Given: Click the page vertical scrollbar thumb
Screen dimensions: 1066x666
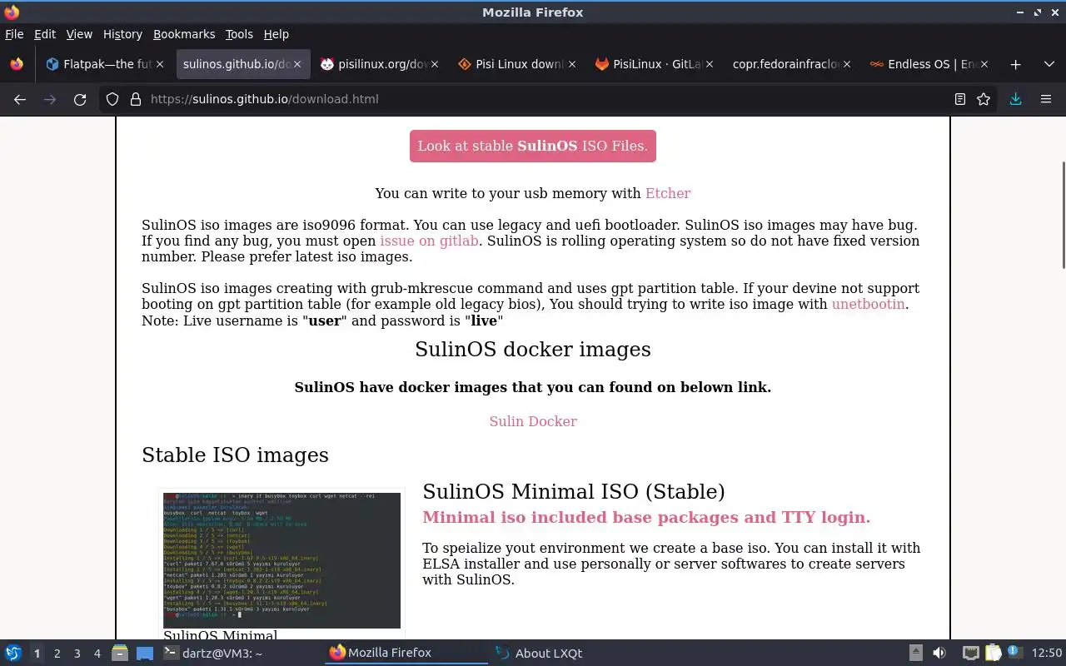Looking at the screenshot, I should tap(1063, 215).
